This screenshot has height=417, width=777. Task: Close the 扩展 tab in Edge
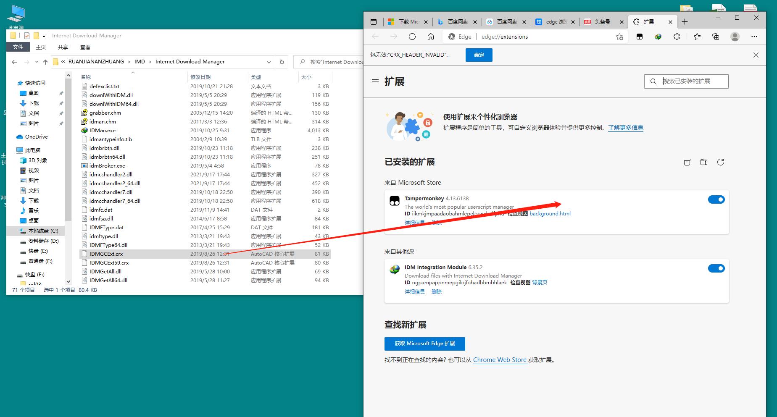(670, 22)
